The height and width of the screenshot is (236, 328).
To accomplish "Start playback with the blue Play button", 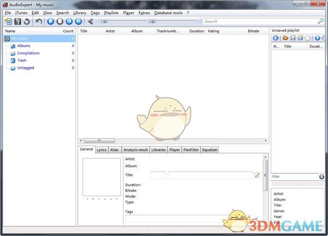I will [x=50, y=21].
